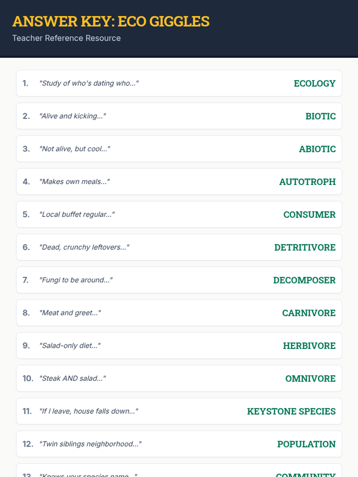Click the ECOLOGY answer in row 1
The height and width of the screenshot is (477, 358).
pos(314,83)
